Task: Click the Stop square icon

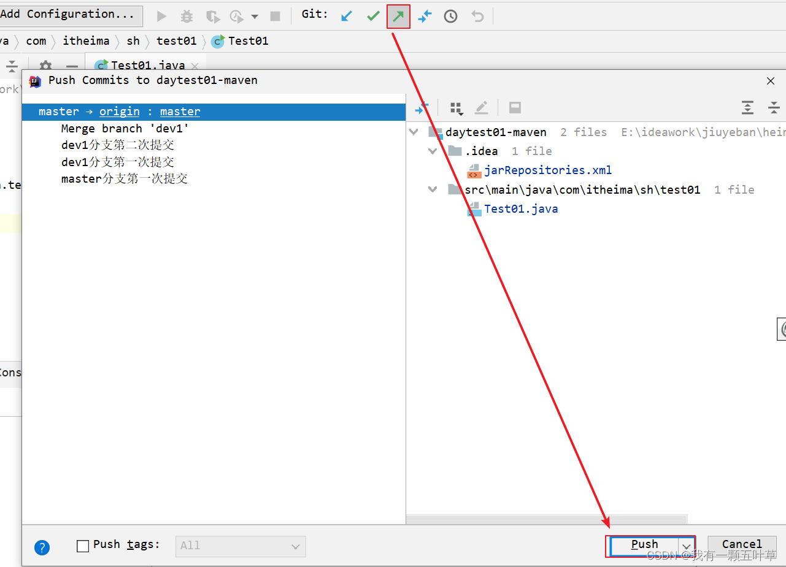Action: click(x=275, y=16)
